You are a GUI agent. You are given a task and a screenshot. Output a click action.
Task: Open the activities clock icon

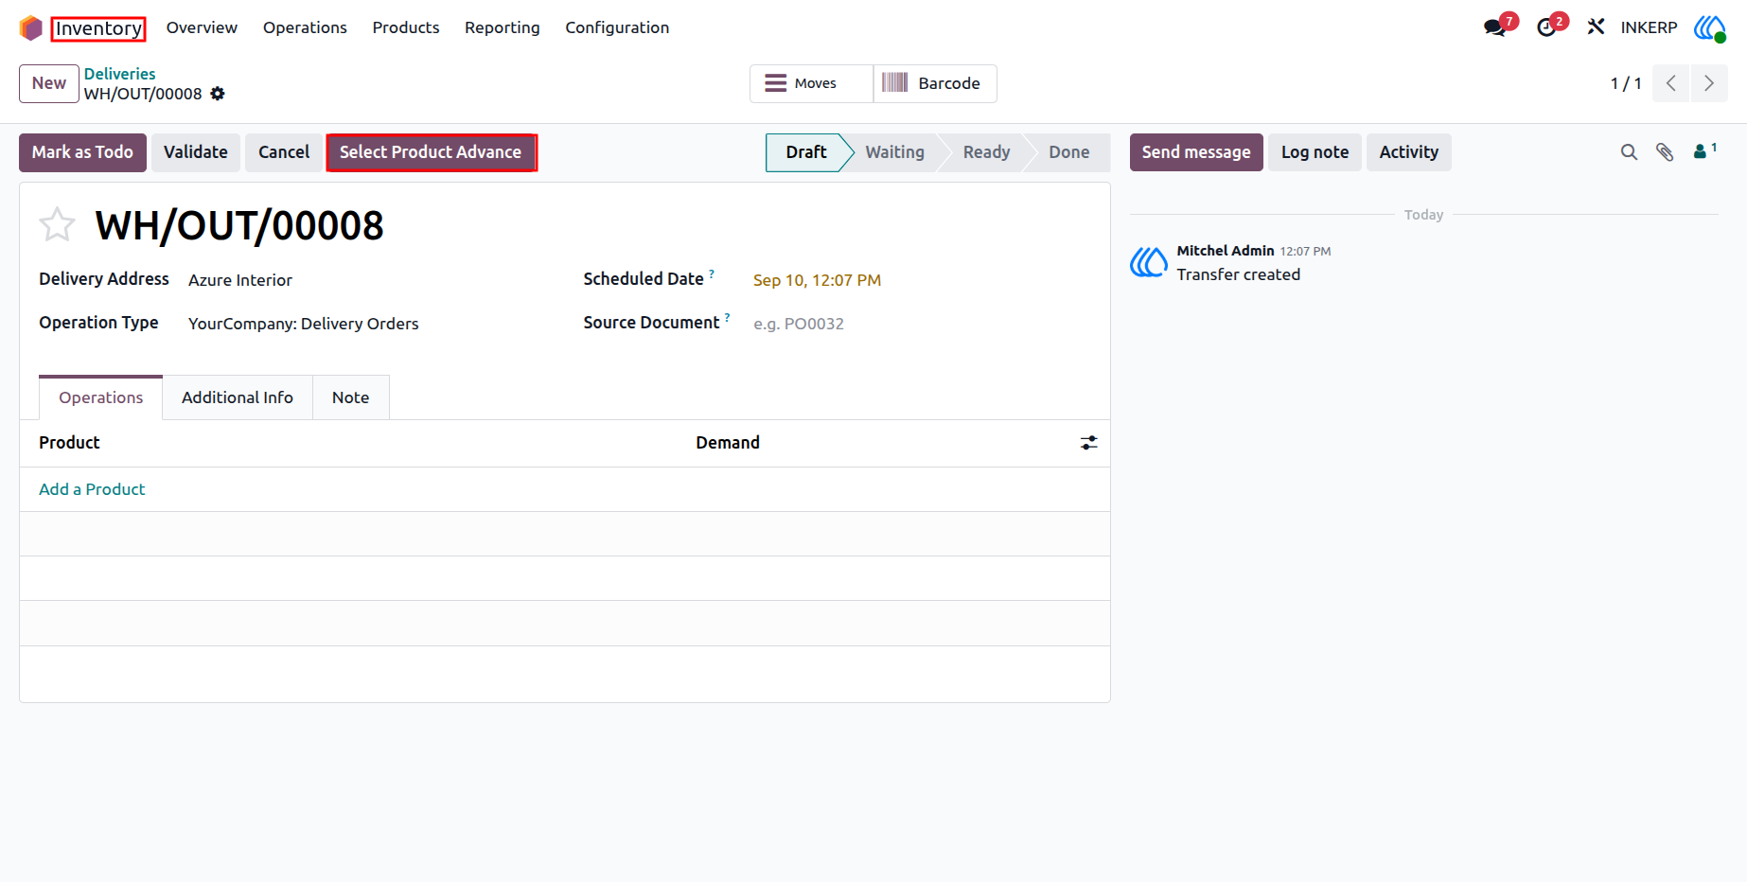[x=1546, y=27]
